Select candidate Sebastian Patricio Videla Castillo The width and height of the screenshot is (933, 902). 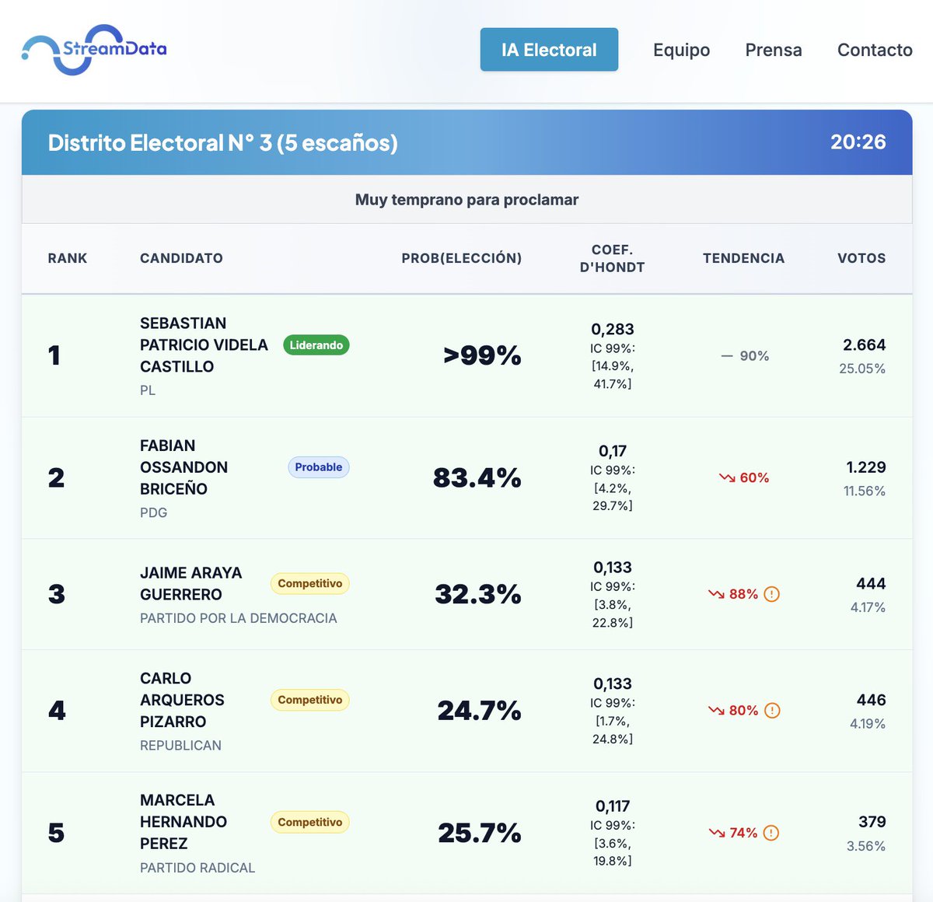(204, 344)
